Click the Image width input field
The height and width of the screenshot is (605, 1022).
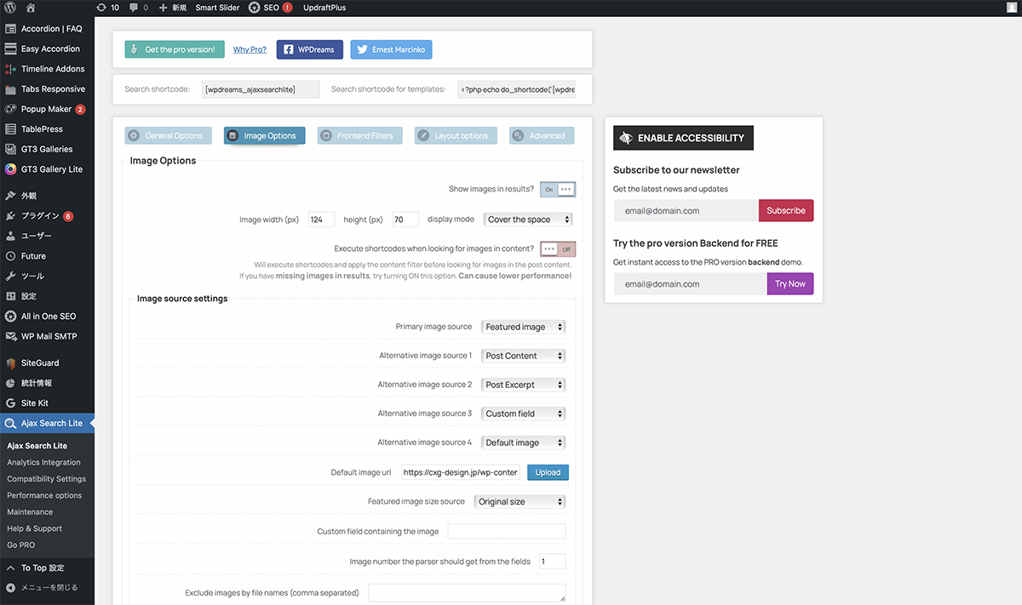321,220
